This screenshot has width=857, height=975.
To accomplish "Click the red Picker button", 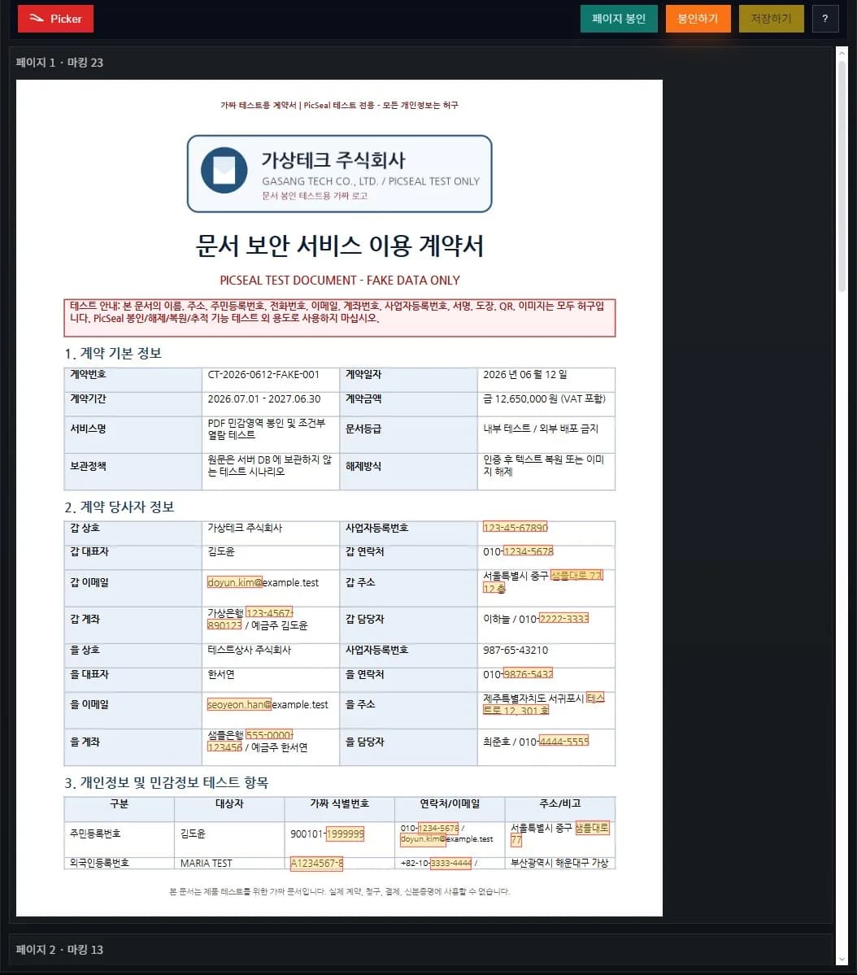I will click(x=55, y=19).
